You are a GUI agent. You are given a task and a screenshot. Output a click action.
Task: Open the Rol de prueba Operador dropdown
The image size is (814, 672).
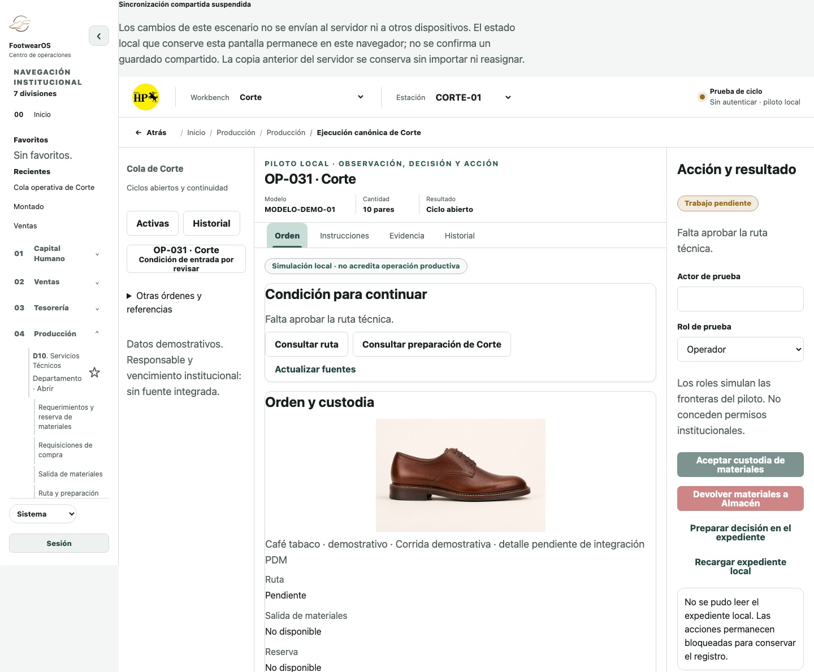click(741, 349)
